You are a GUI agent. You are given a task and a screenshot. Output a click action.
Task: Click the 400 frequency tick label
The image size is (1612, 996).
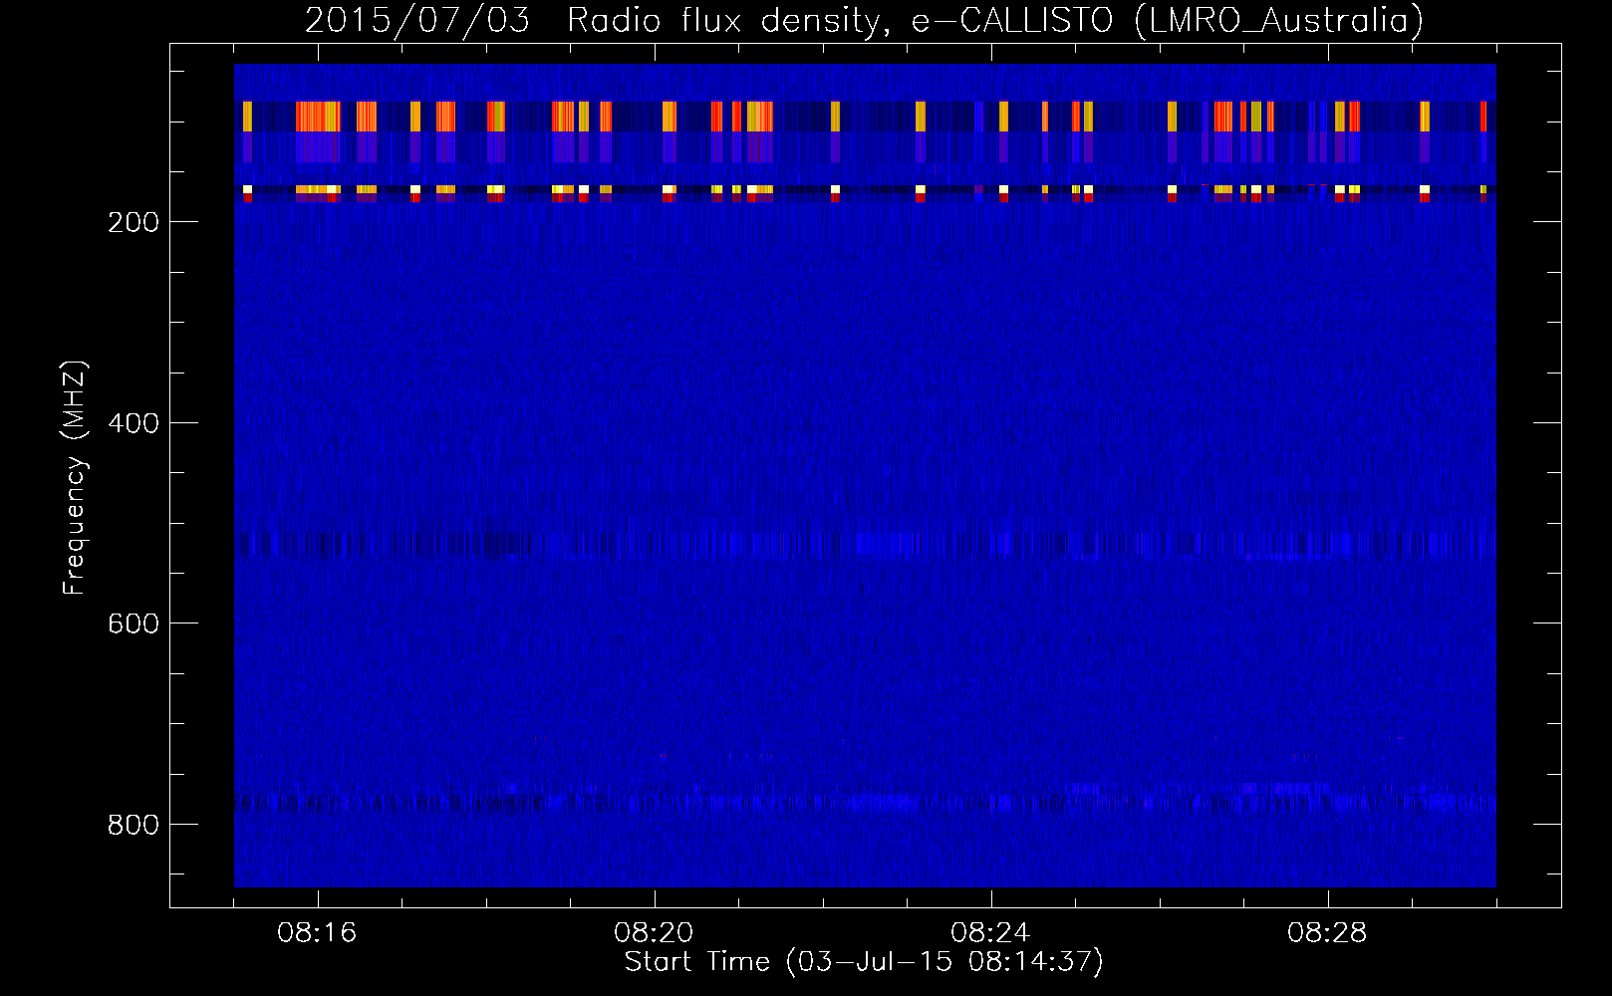click(x=133, y=423)
